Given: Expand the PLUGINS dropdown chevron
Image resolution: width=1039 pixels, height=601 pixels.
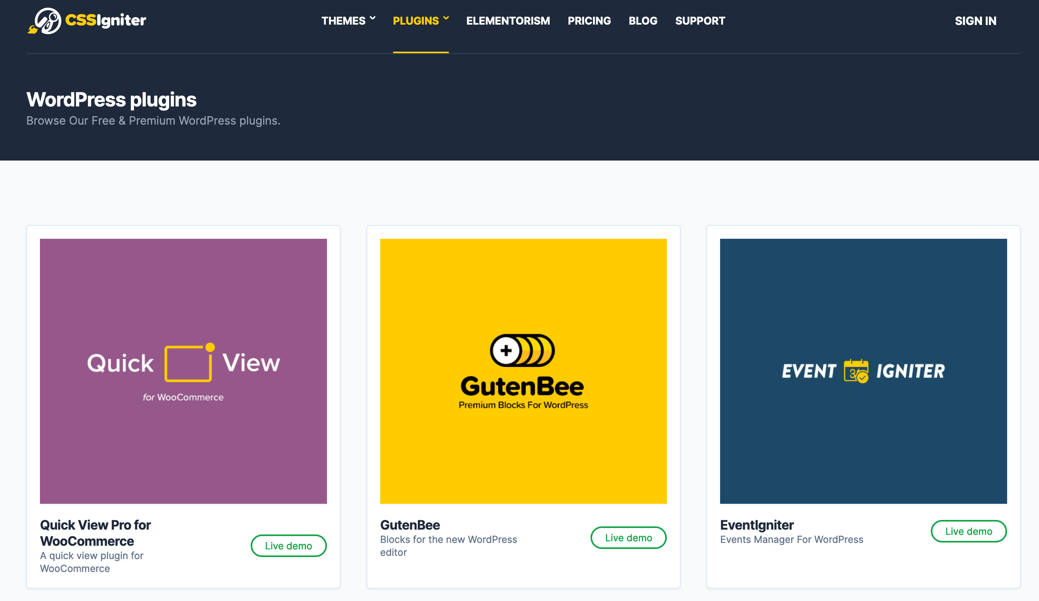Looking at the screenshot, I should coord(446,18).
